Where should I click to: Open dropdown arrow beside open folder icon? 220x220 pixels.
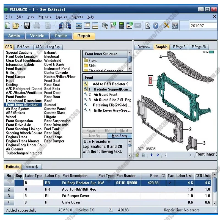click(x=21, y=26)
